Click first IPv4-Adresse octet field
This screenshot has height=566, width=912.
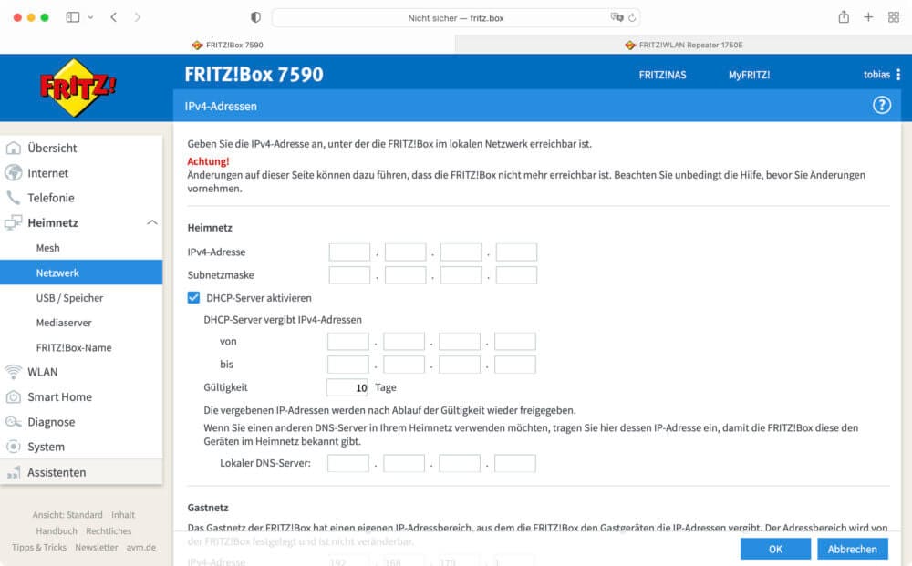tap(349, 252)
